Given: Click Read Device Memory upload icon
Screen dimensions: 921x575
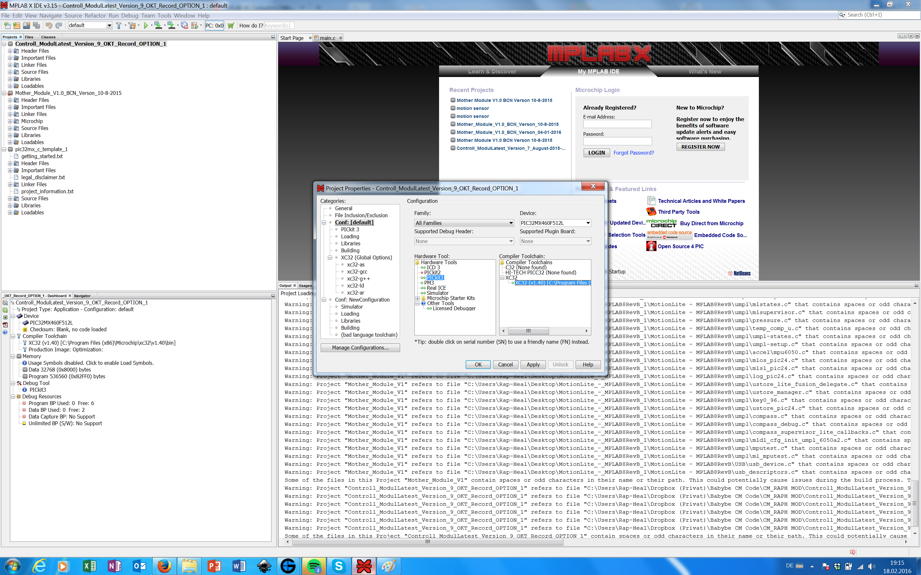Looking at the screenshot, I should (x=171, y=26).
